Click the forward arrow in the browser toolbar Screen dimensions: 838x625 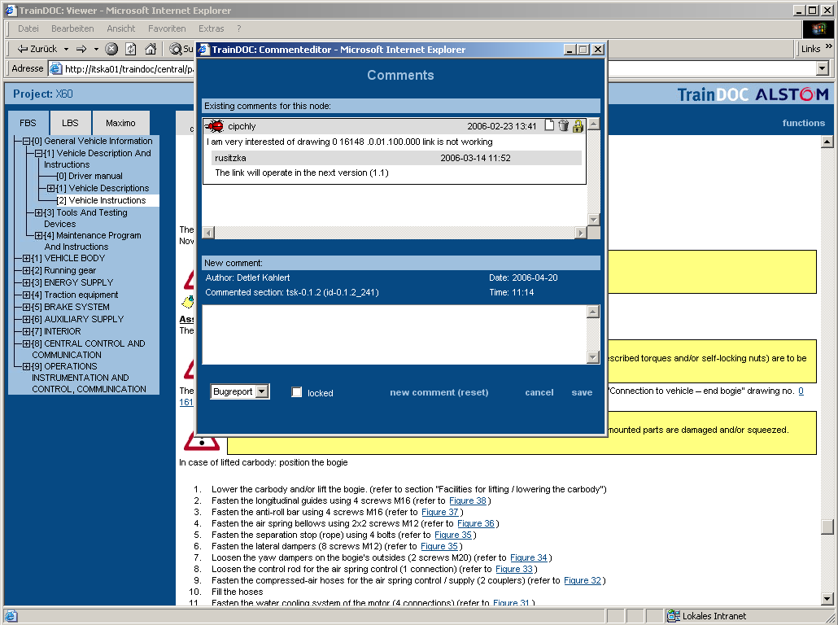tap(81, 49)
